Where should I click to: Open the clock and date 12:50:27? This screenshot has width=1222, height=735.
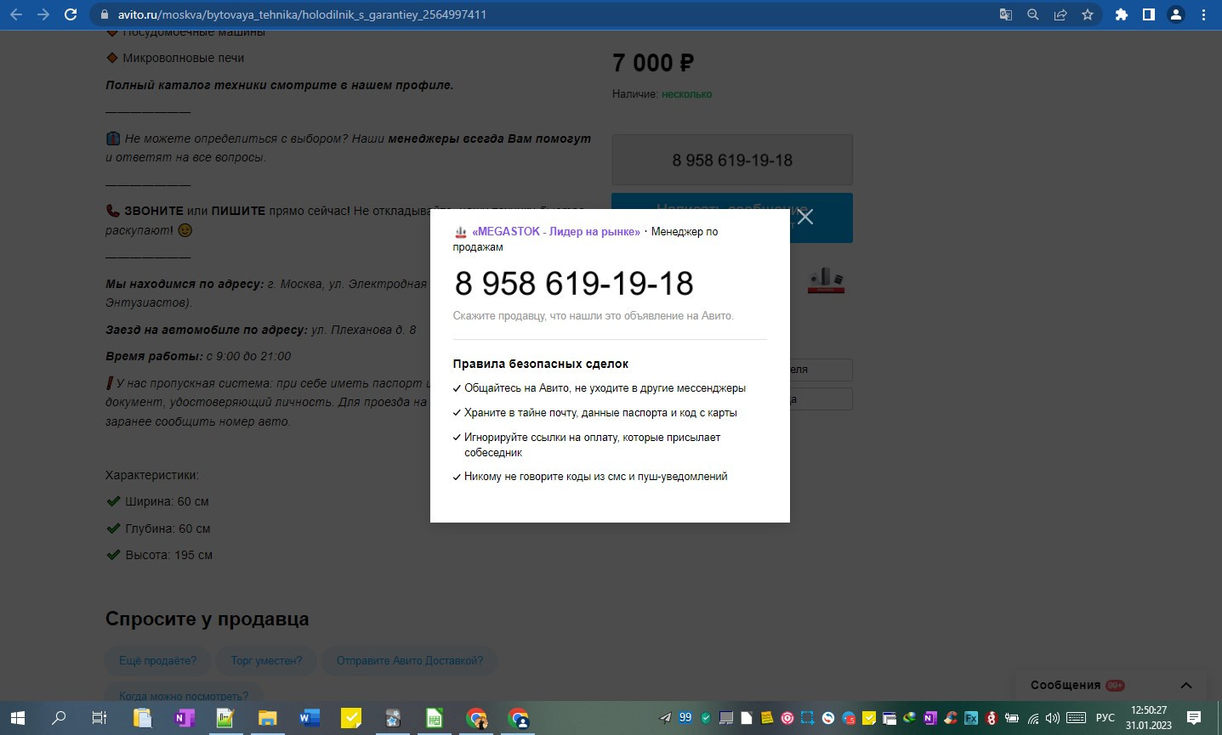pyautogui.click(x=1149, y=718)
